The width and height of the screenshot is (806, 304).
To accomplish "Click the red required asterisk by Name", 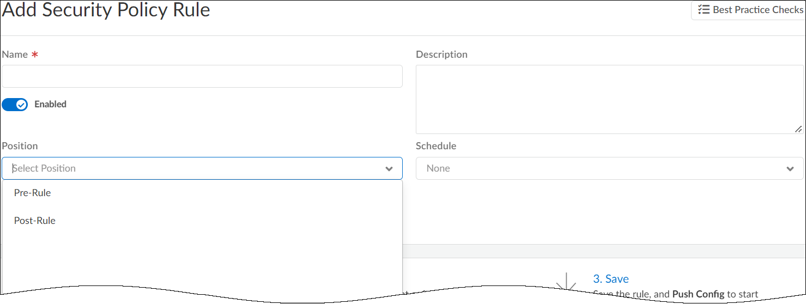I will click(35, 55).
